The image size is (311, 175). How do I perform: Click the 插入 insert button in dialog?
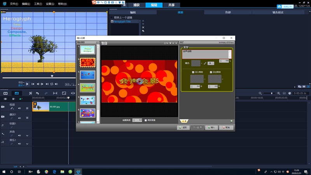click(x=211, y=128)
